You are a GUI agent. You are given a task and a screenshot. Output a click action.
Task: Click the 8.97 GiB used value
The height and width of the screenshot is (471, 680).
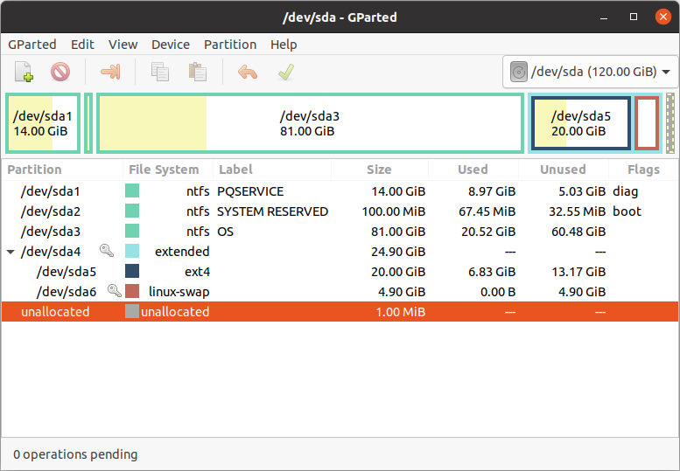tap(492, 190)
